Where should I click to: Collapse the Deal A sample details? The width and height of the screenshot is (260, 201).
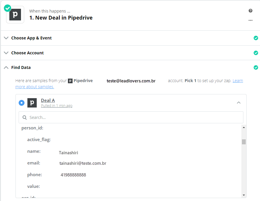coord(238,103)
